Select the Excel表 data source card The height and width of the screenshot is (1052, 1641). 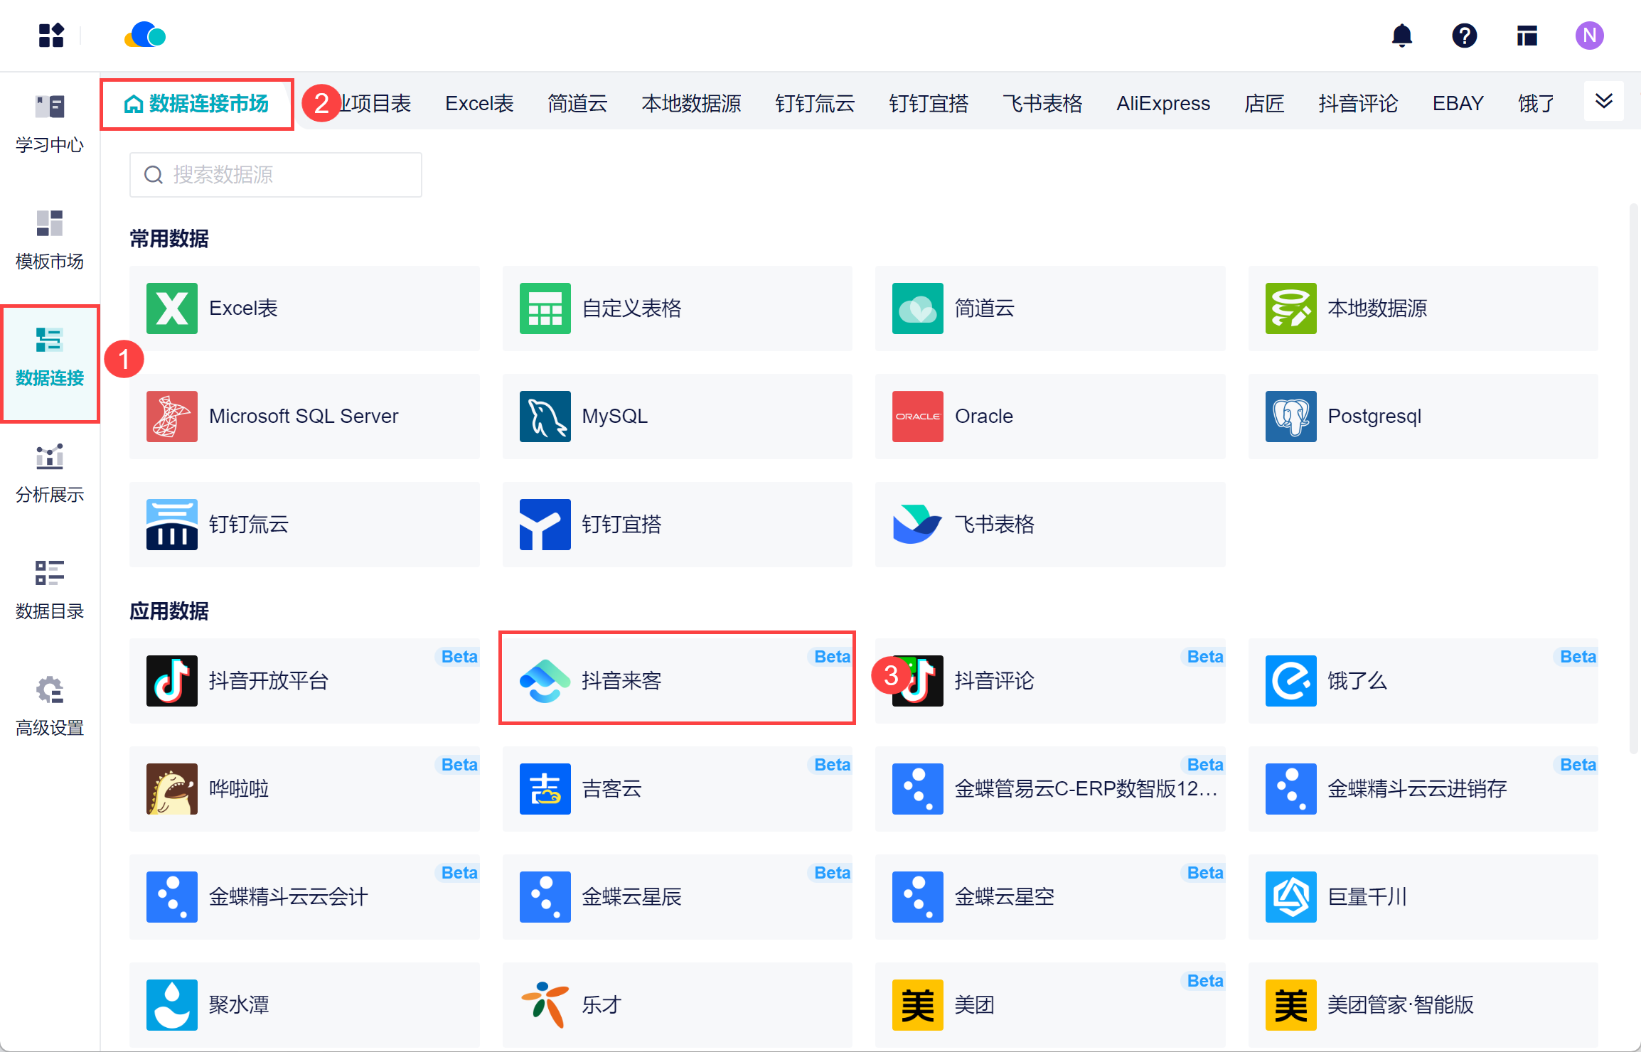304,308
